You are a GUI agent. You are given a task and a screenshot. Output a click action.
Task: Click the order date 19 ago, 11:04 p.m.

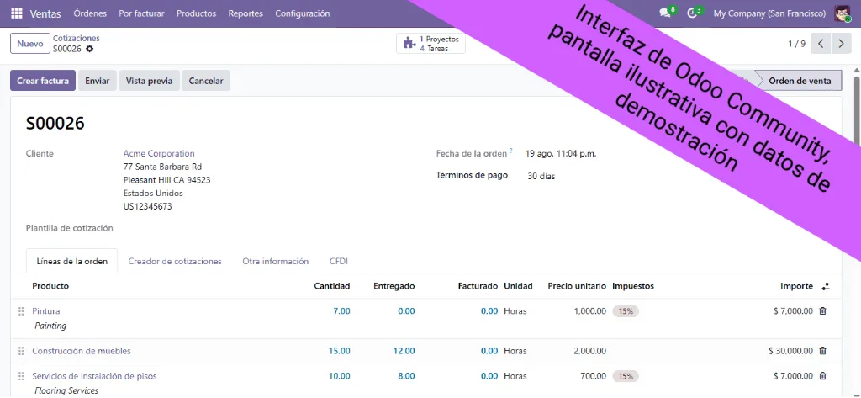click(561, 153)
